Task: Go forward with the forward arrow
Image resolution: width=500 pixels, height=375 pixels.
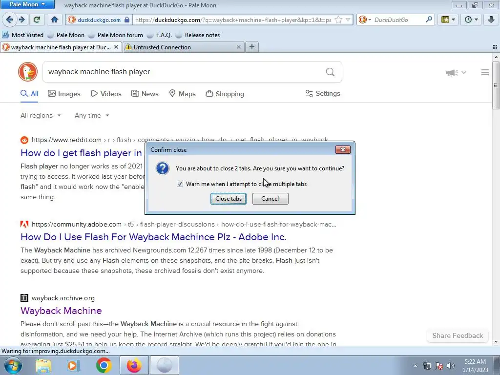Action: click(21, 20)
